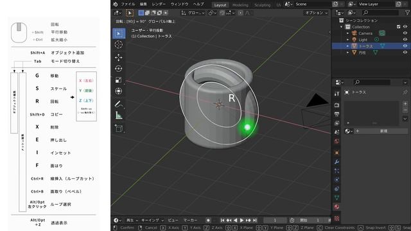The height and width of the screenshot is (231, 411).
Task: Hide the 円柱 object in outliner
Action: pyautogui.click(x=405, y=53)
